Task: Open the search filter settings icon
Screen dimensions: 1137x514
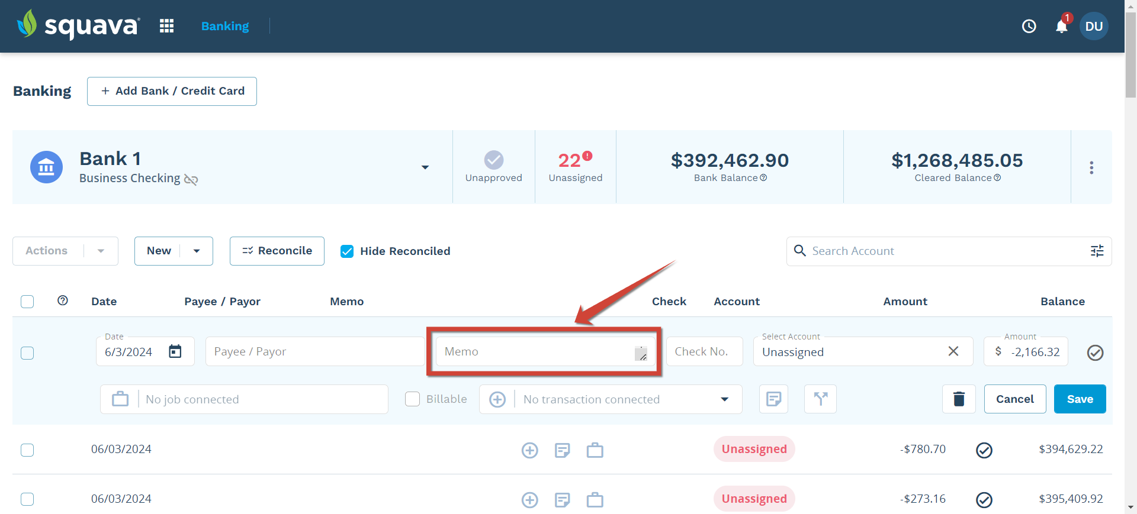Action: click(1097, 251)
